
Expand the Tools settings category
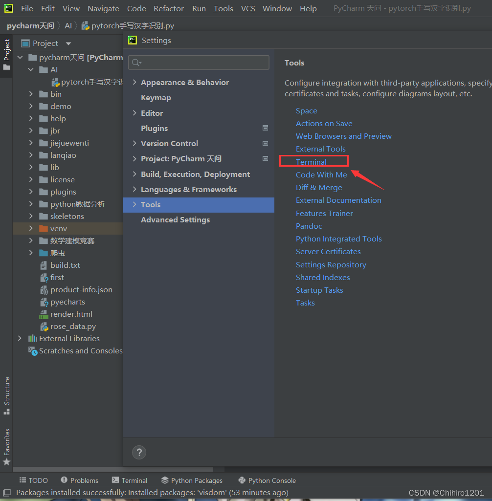[134, 204]
